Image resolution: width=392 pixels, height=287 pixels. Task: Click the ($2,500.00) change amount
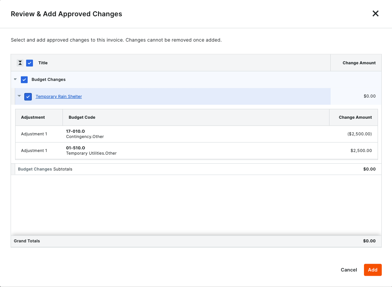(359, 134)
